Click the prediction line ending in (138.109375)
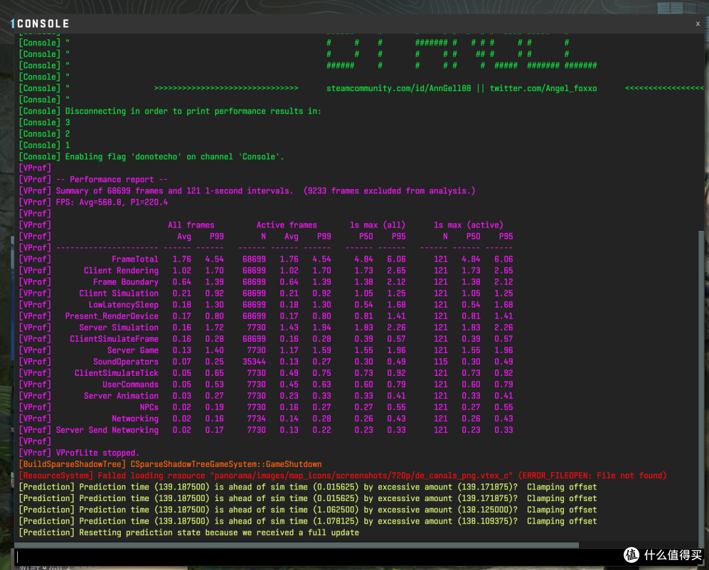This screenshot has height=570, width=709. click(x=307, y=521)
